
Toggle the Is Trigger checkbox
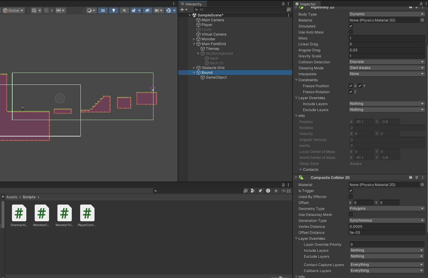351,191
